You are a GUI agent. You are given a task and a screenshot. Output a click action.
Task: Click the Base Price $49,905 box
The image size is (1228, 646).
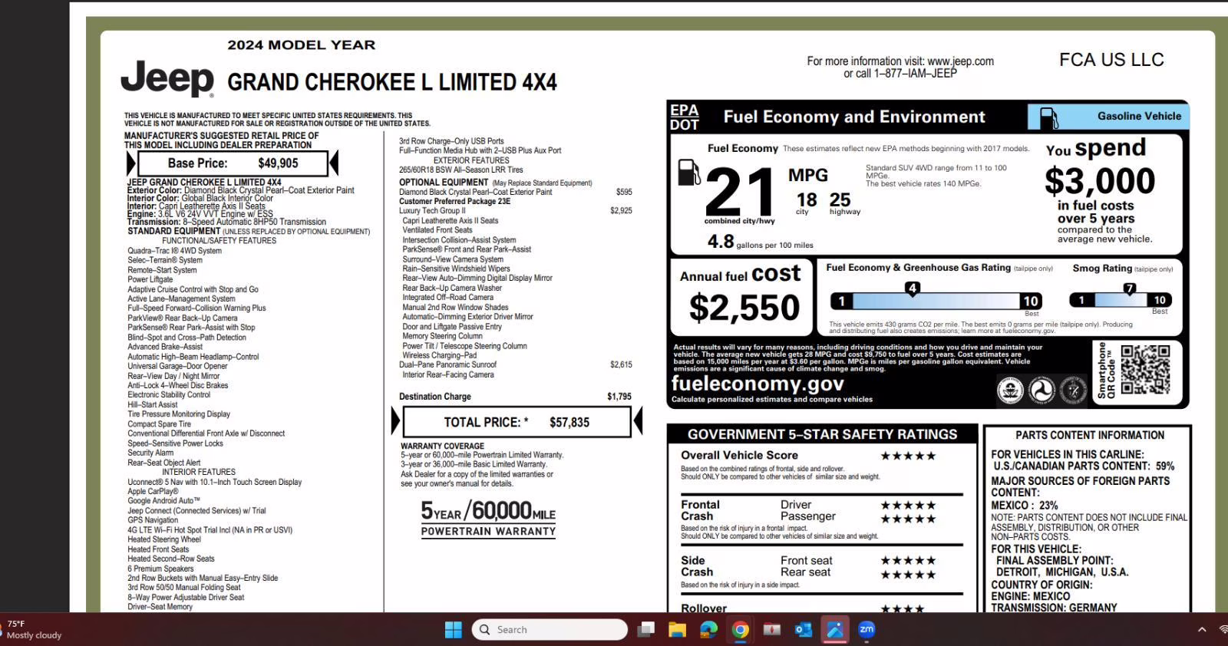tap(233, 163)
